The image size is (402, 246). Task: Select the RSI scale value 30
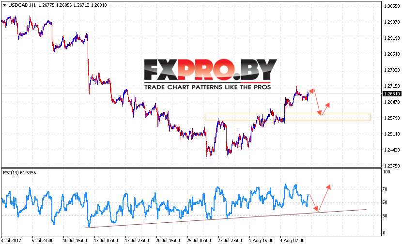385,216
